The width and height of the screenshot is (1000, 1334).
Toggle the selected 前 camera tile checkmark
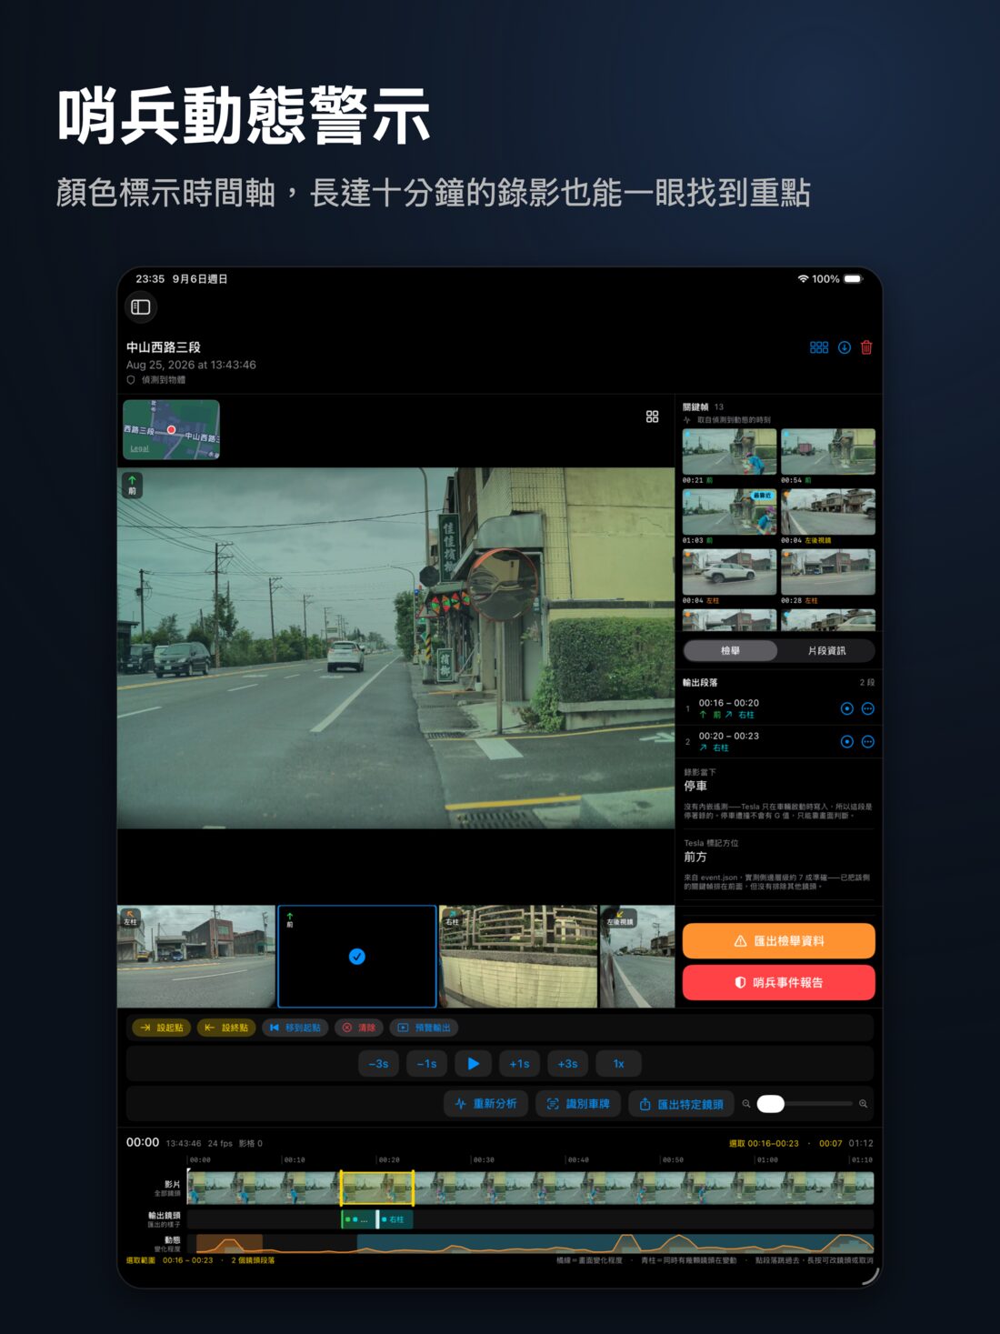point(357,957)
